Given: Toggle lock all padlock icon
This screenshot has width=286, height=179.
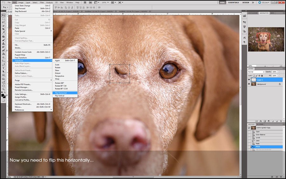Looking at the screenshot, I should click(x=262, y=76).
